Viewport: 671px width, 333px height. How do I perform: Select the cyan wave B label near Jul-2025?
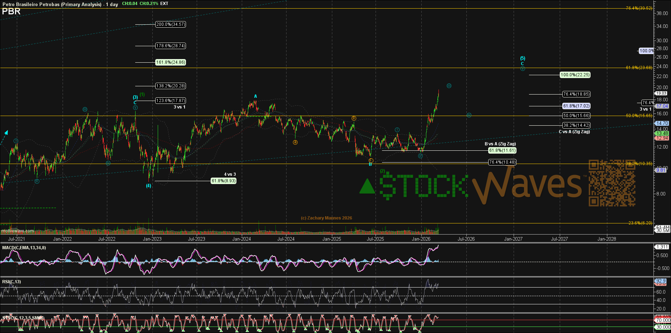[370, 164]
